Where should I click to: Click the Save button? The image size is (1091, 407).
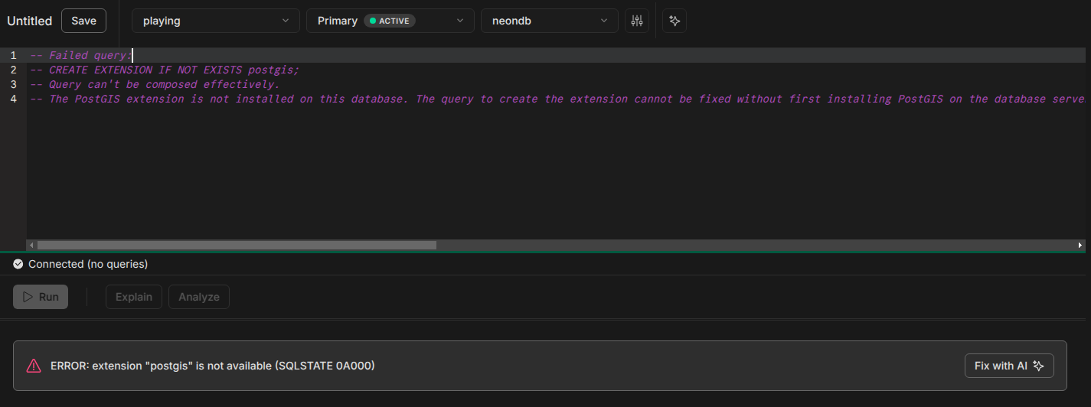click(x=84, y=21)
